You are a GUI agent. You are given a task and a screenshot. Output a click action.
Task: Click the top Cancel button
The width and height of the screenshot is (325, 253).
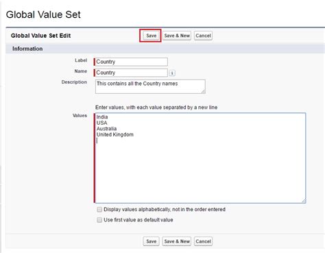point(203,36)
